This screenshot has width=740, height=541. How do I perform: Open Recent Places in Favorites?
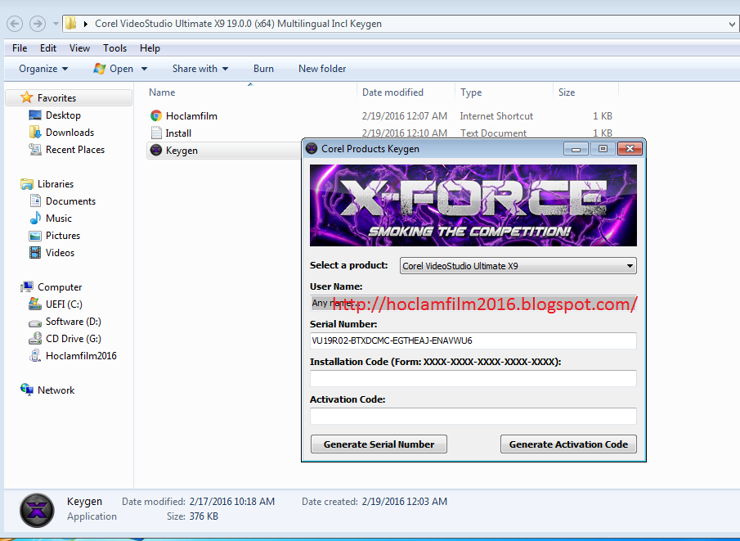[x=75, y=150]
